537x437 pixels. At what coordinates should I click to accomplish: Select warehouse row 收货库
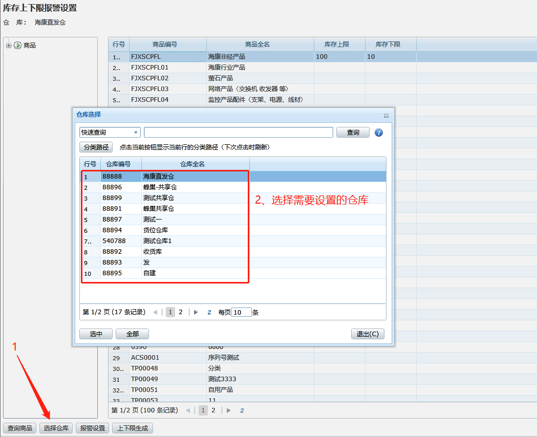click(233, 252)
